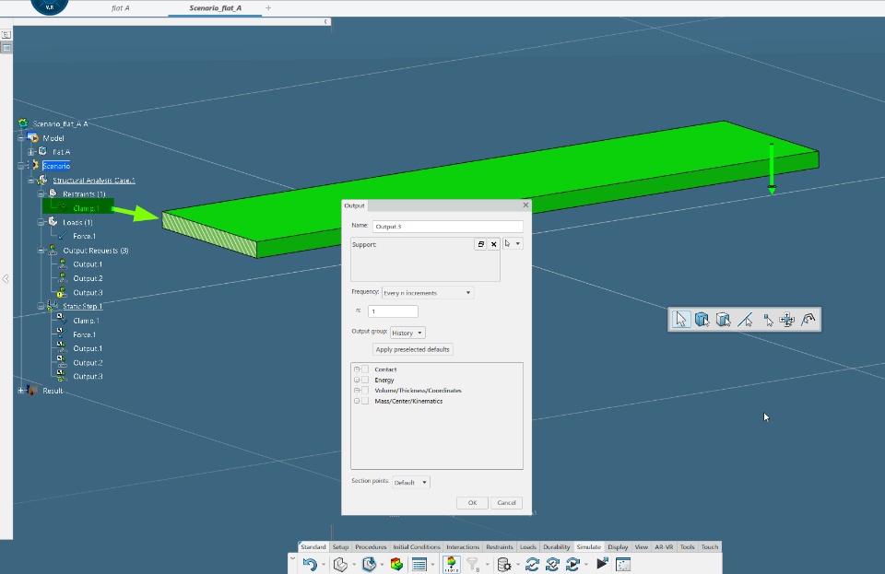Clear Support selection with X icon
This screenshot has width=885, height=574.
[x=494, y=244]
